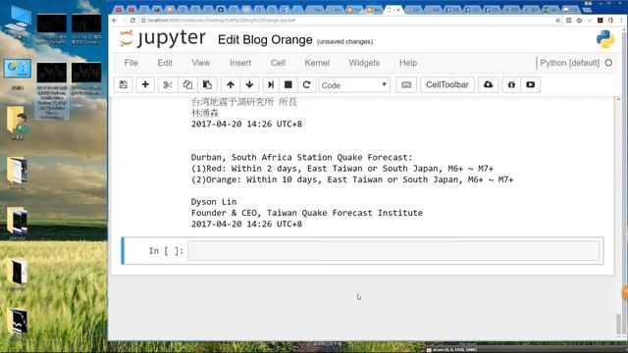This screenshot has width=628, height=353.
Task: Click the browser address bar URL
Action: [222, 20]
